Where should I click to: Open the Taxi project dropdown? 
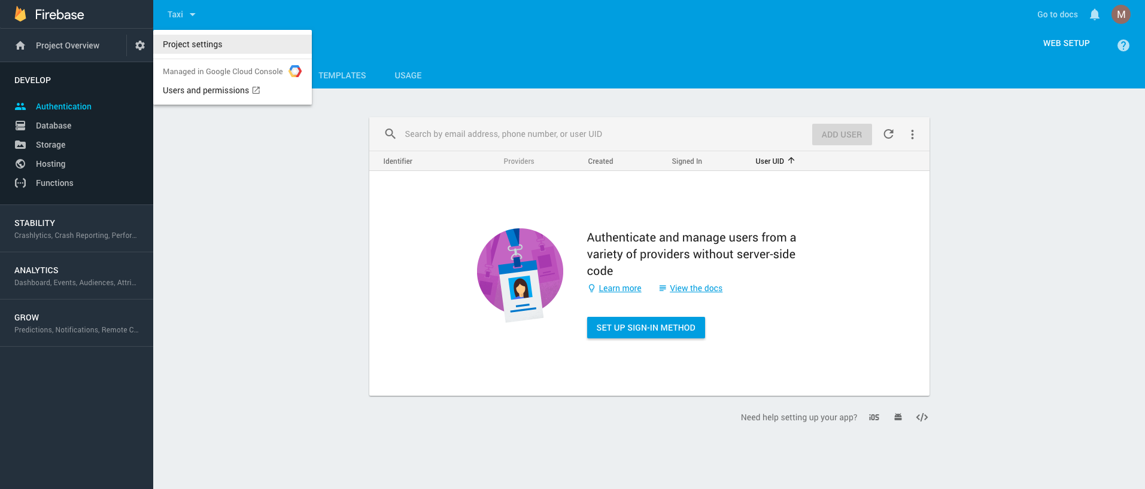181,14
